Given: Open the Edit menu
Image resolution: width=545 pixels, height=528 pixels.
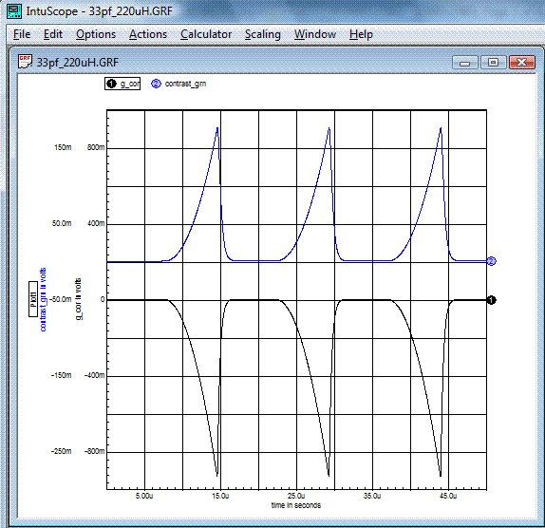Looking at the screenshot, I should tap(53, 34).
